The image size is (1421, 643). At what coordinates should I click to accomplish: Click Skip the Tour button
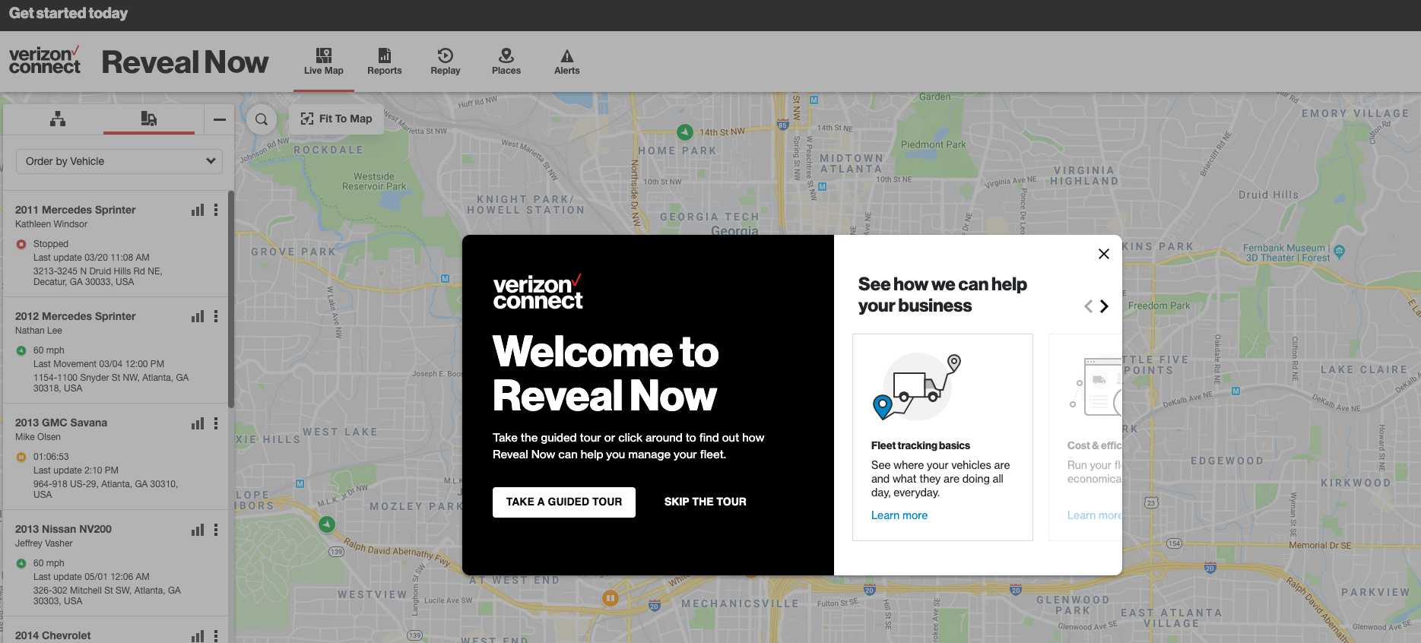pyautogui.click(x=705, y=502)
